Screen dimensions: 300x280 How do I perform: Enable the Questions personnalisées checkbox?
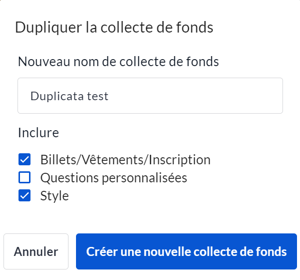(24, 177)
